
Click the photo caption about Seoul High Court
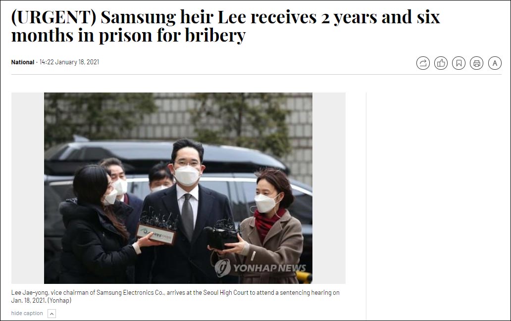[x=175, y=296]
